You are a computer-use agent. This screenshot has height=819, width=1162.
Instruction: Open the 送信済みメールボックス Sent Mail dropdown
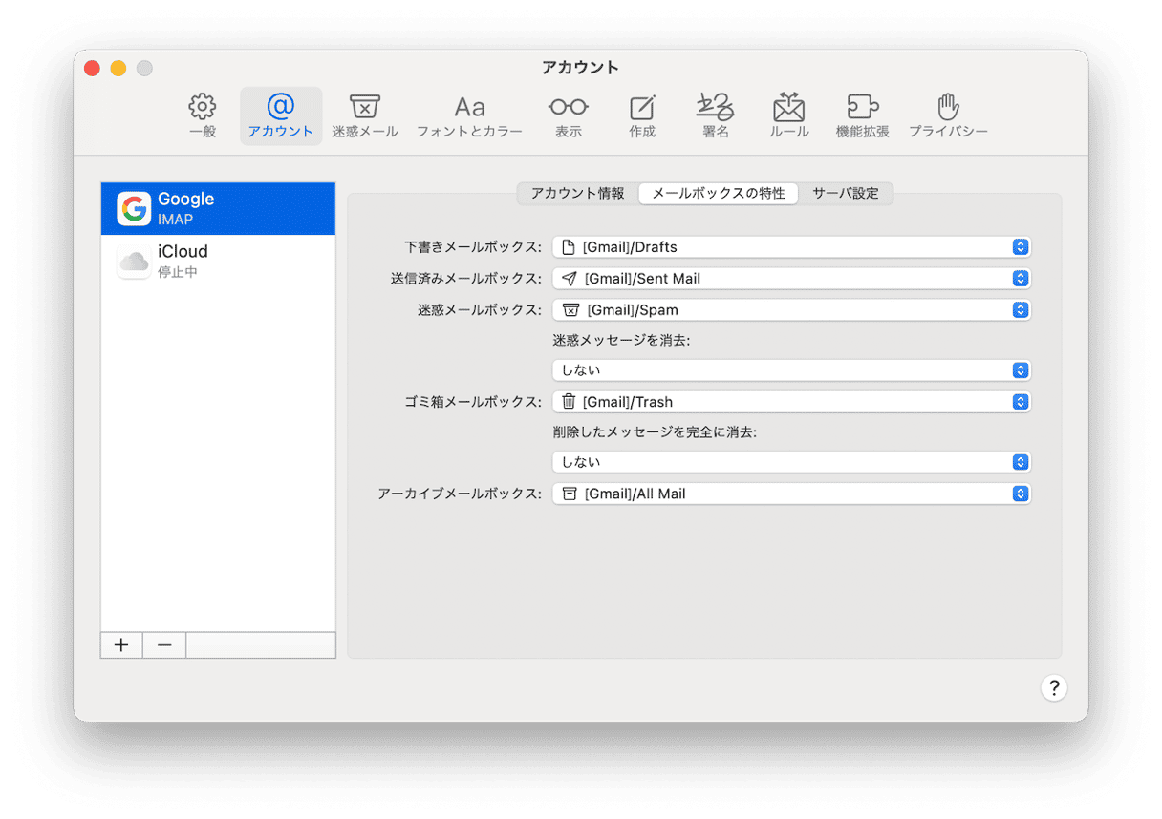click(791, 279)
